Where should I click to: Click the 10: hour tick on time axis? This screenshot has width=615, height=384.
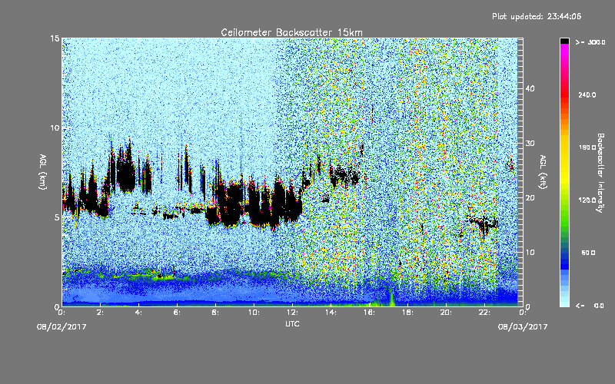tap(254, 313)
